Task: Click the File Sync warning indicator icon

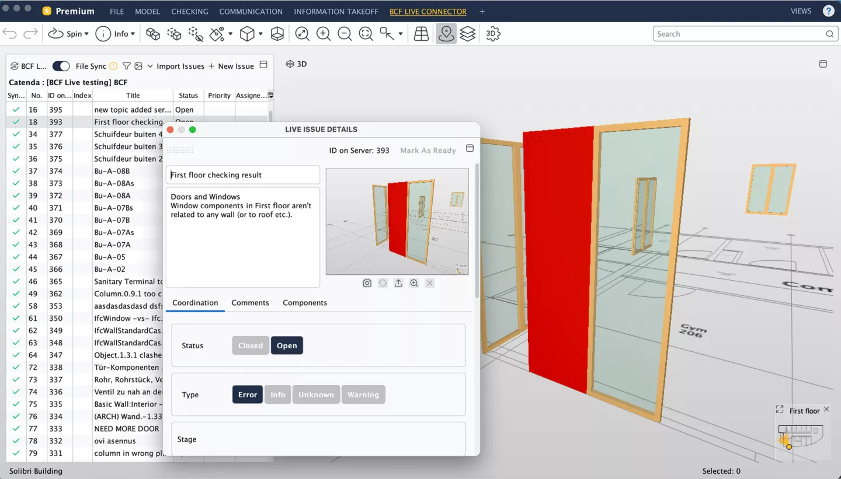Action: [x=113, y=66]
